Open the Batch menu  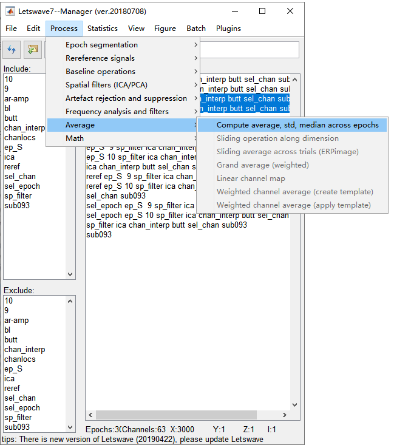pos(196,29)
